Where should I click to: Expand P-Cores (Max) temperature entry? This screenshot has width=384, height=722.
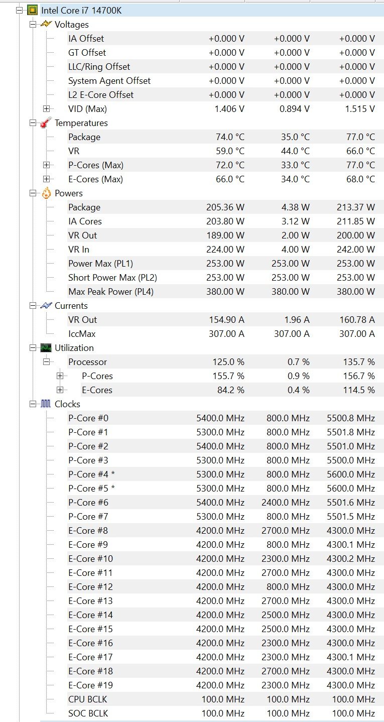tap(47, 165)
